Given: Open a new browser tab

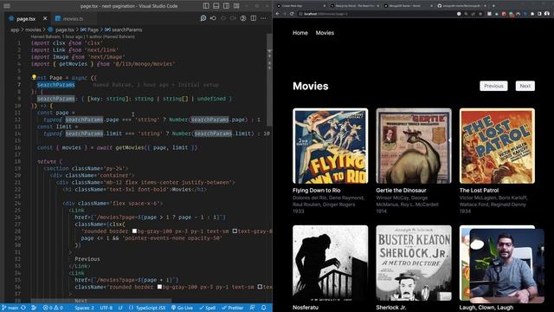Looking at the screenshot, I should [x=493, y=6].
